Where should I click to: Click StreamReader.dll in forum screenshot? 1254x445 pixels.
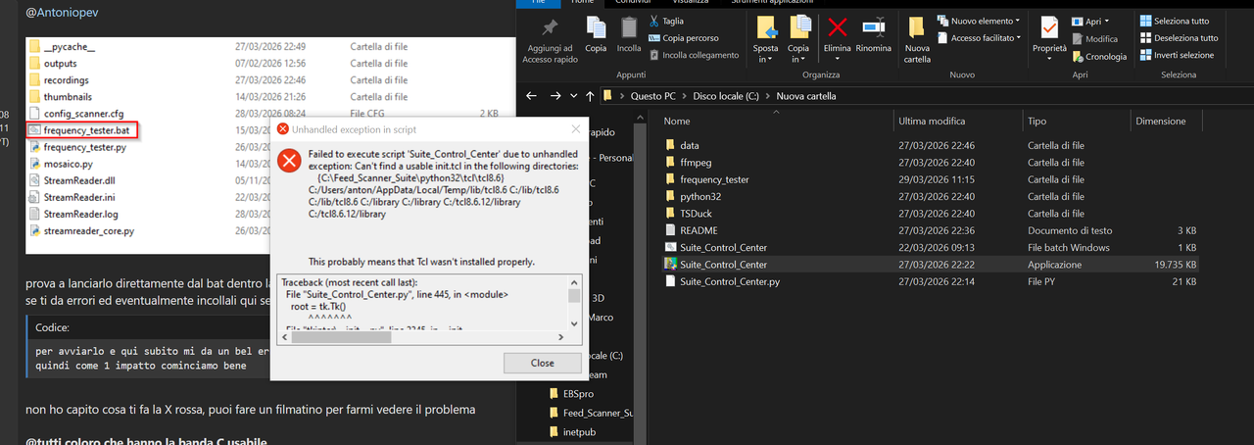79,180
